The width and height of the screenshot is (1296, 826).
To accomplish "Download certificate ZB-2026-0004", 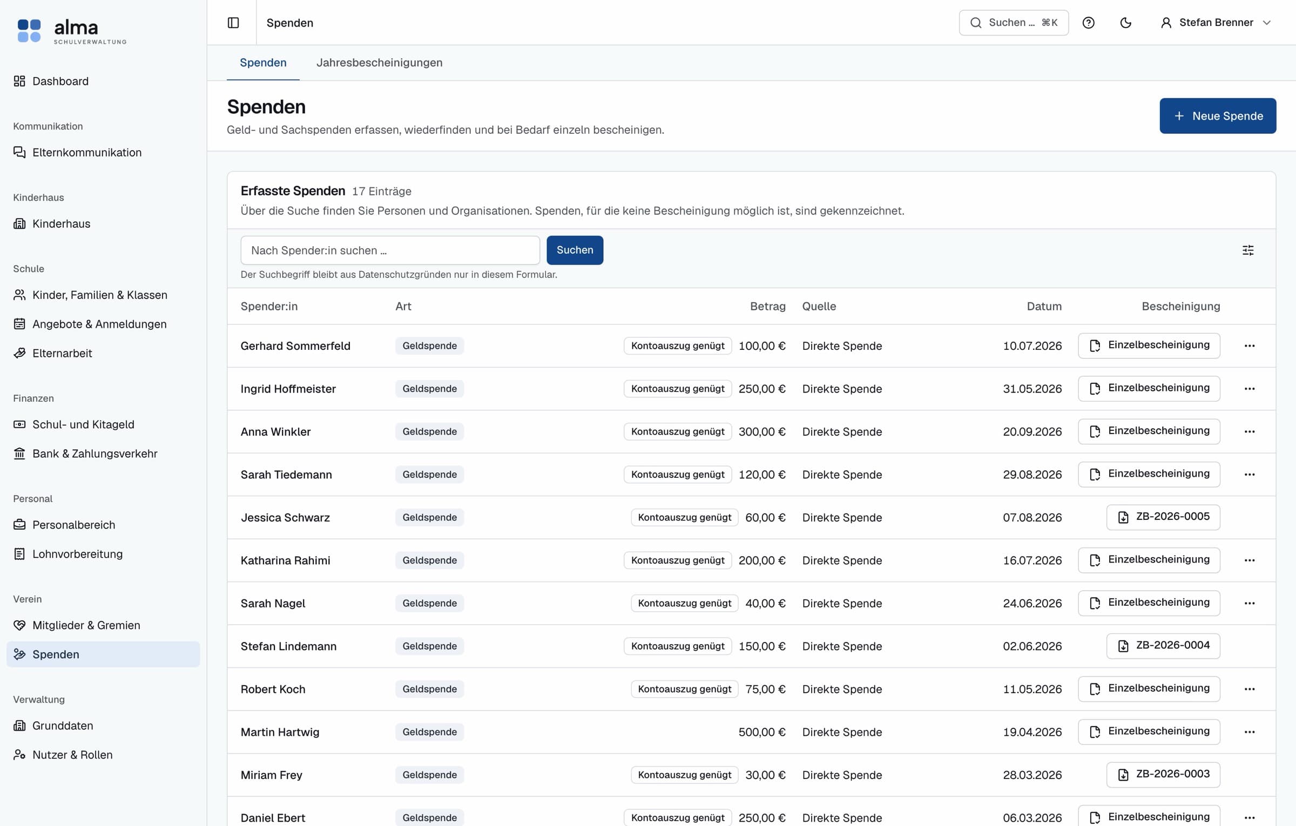I will click(x=1163, y=646).
